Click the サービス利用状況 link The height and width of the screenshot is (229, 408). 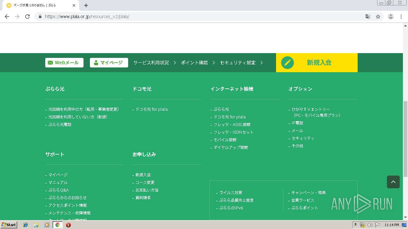pos(151,63)
